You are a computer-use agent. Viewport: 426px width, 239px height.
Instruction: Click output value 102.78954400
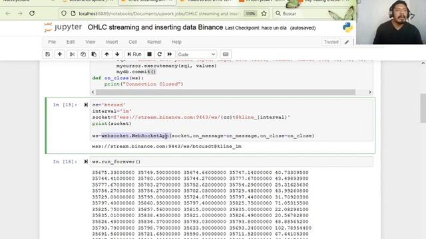[293, 228]
